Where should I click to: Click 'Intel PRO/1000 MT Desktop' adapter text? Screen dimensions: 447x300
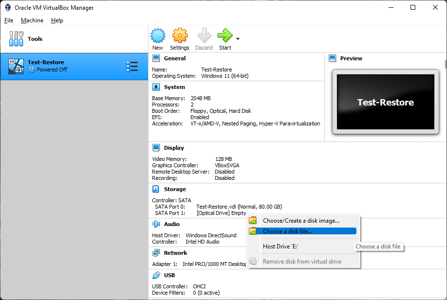point(214,264)
